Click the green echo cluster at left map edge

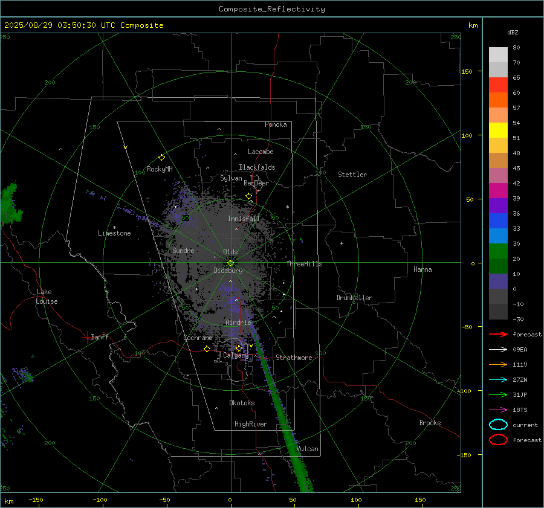tap(10, 205)
